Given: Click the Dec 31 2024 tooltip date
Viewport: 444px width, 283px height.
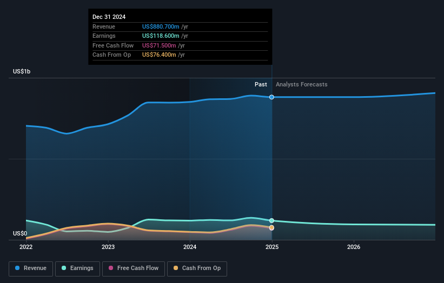Looking at the screenshot, I should [109, 17].
